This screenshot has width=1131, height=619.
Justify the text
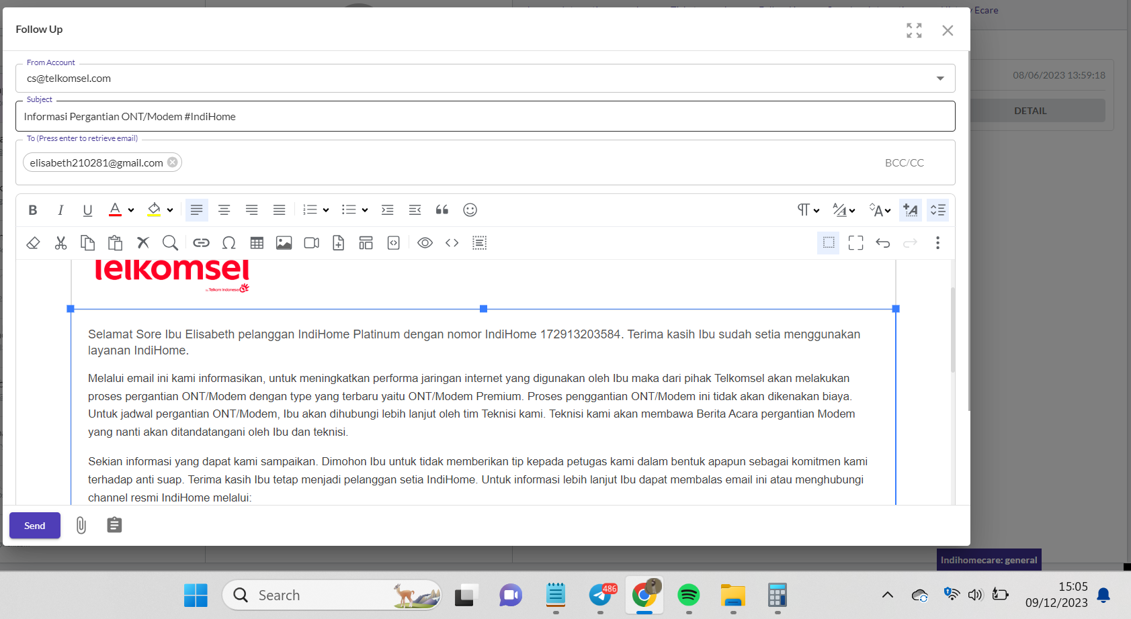point(279,210)
